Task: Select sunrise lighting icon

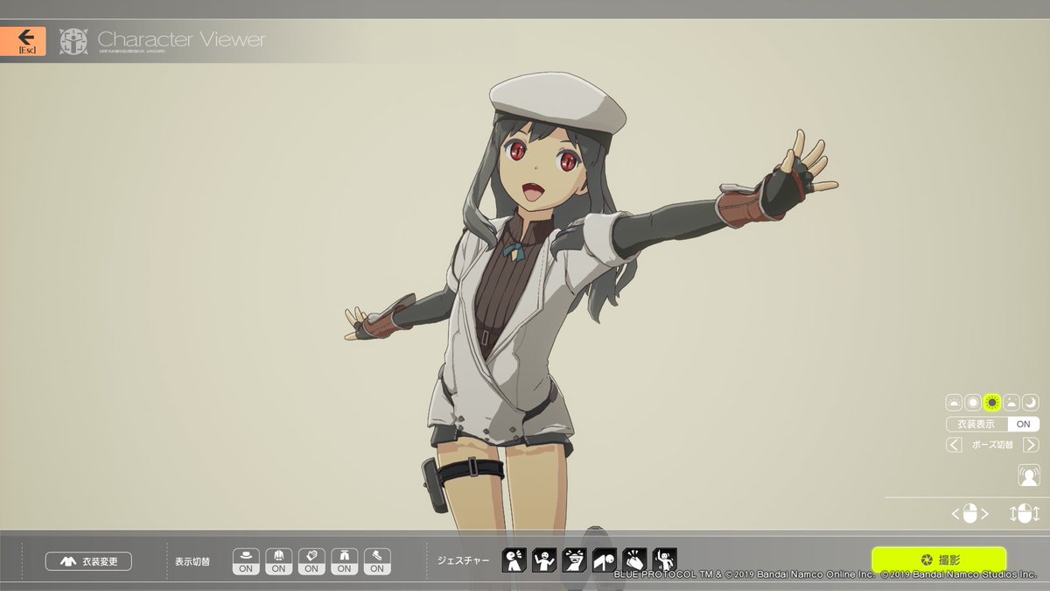Action: click(x=954, y=403)
